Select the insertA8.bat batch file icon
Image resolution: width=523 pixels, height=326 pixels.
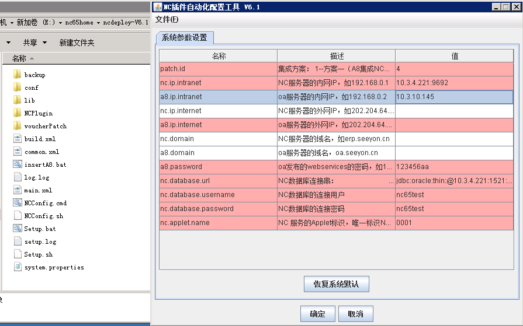point(18,164)
